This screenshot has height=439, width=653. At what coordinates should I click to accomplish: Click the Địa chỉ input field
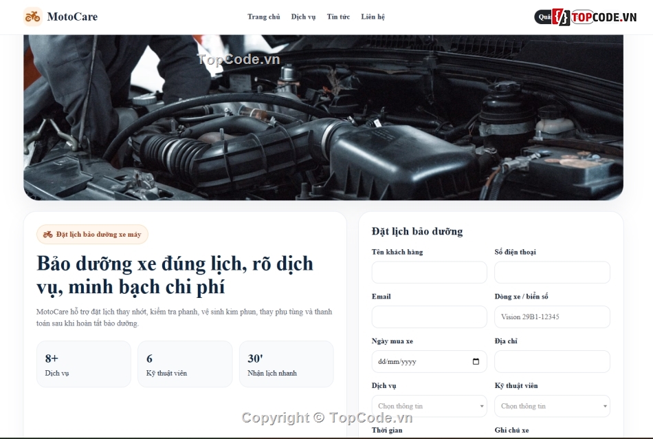pos(552,361)
